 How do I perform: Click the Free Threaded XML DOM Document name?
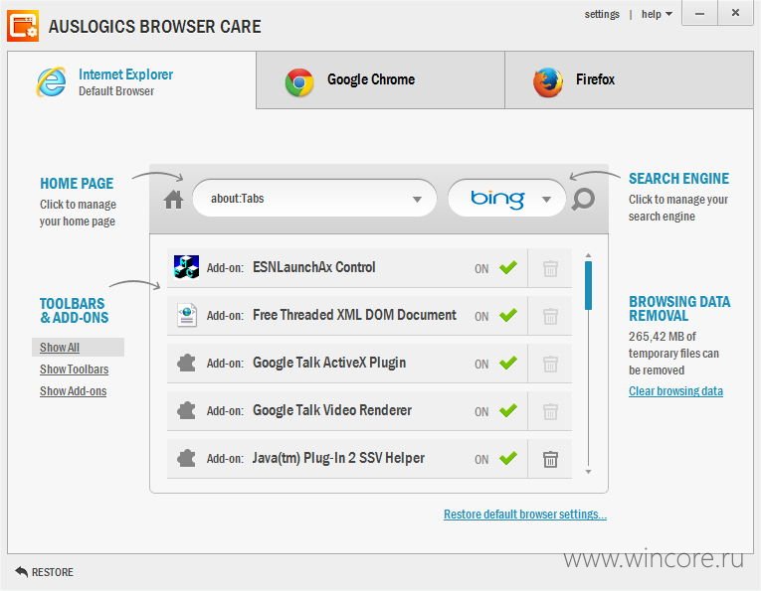(354, 315)
